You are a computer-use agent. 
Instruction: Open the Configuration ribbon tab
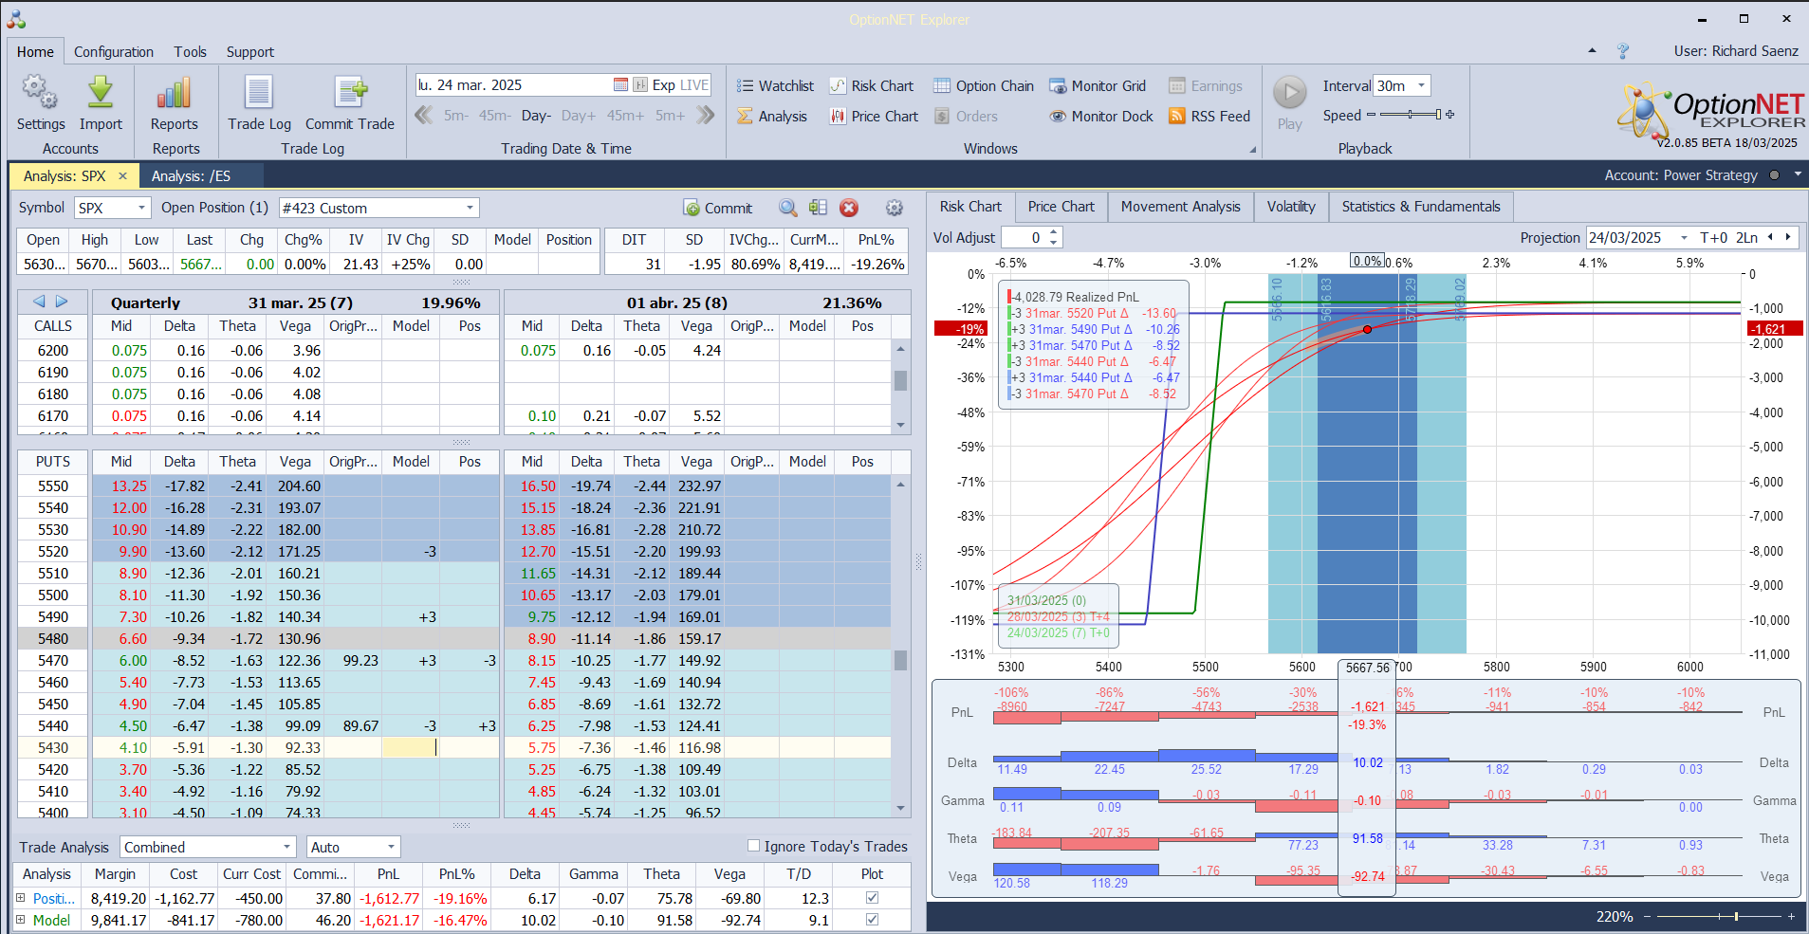114,52
